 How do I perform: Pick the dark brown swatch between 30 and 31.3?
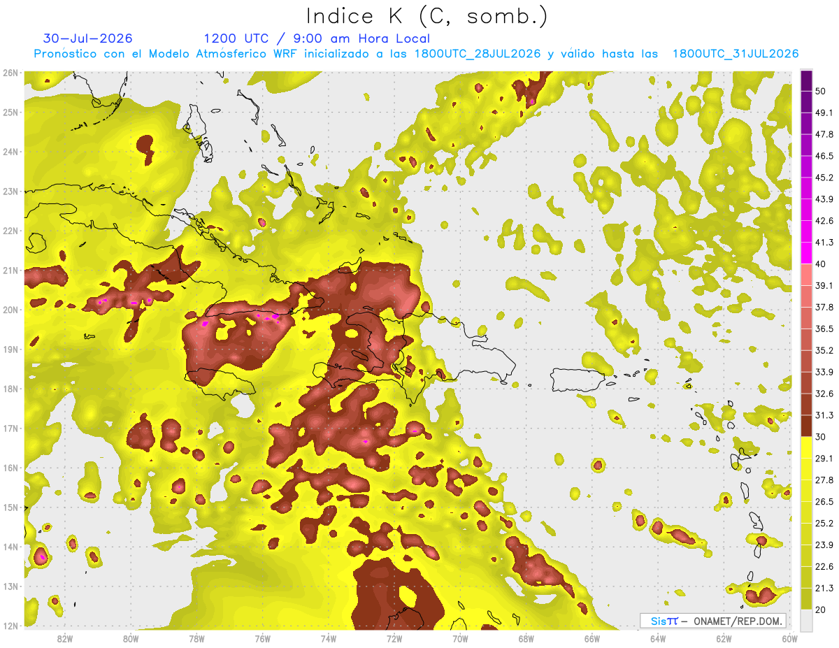coord(806,426)
